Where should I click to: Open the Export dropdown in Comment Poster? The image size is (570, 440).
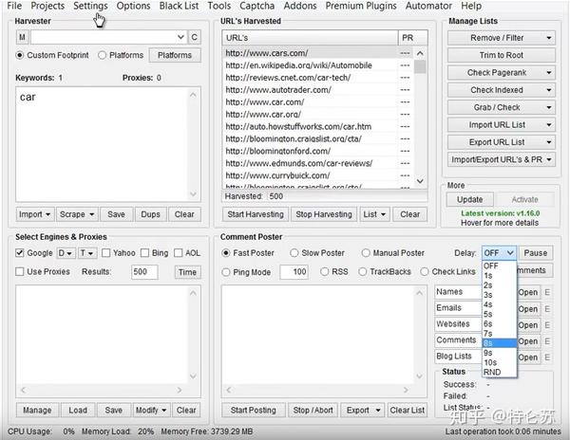pos(363,411)
